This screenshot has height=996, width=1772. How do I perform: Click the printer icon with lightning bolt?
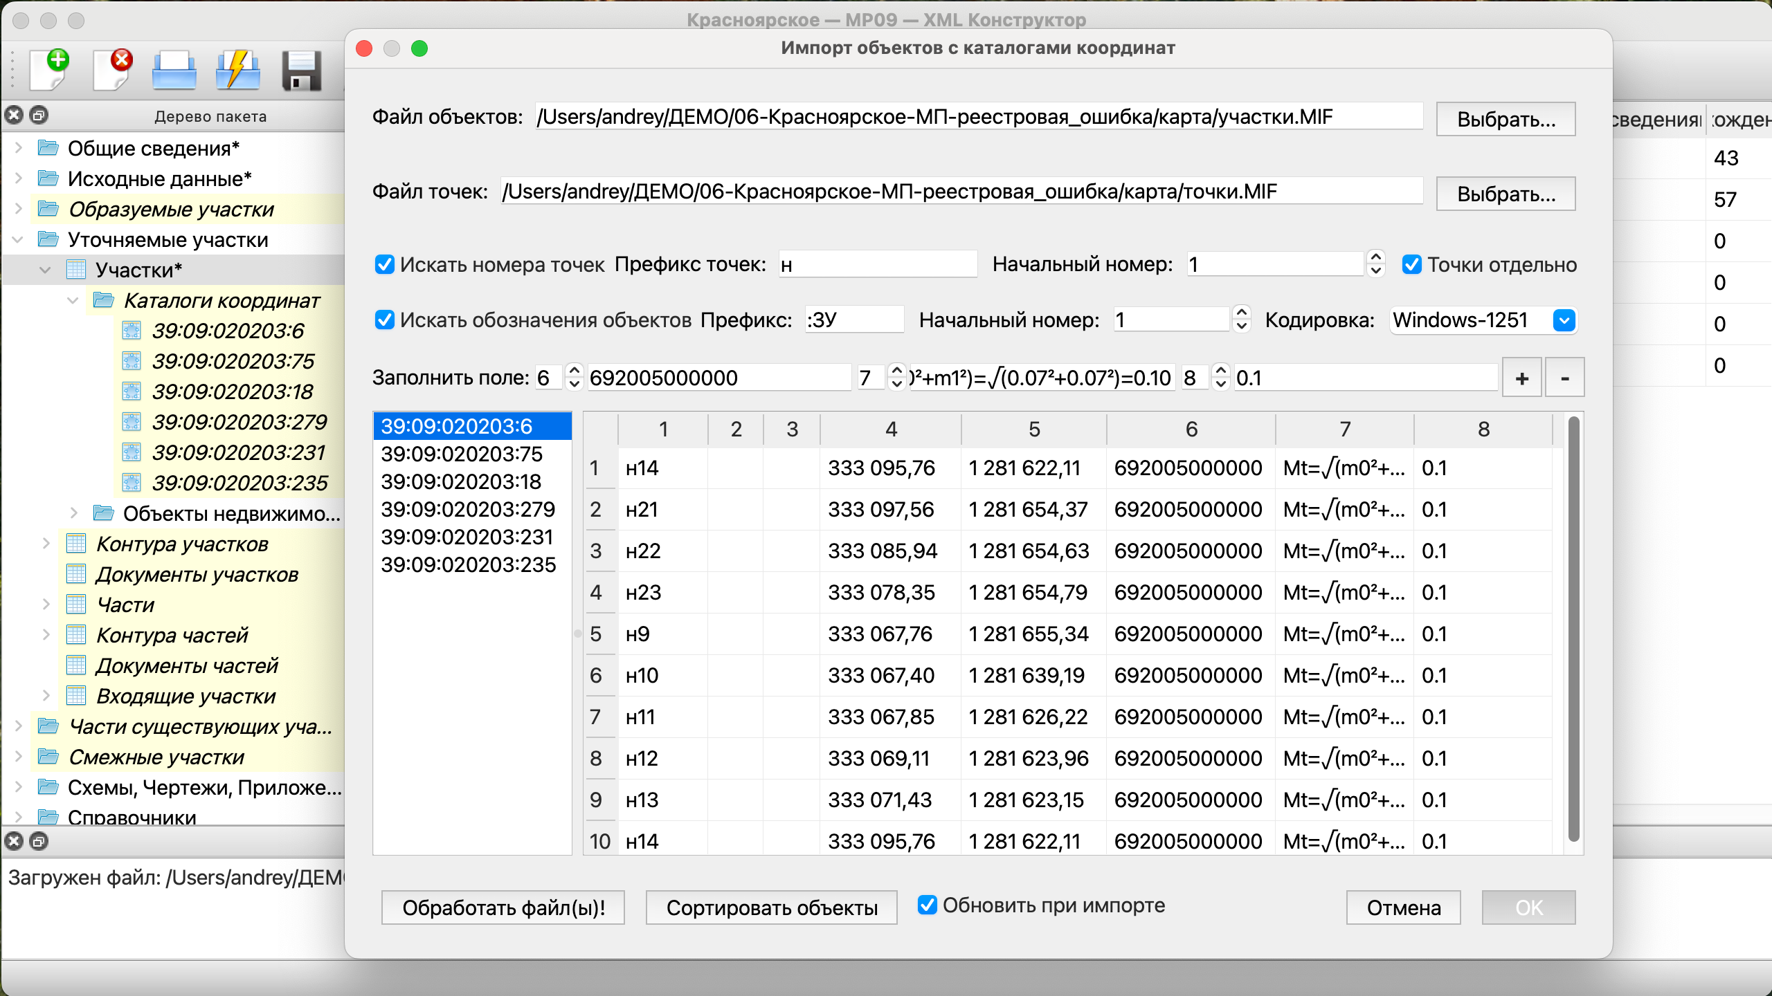tap(237, 70)
